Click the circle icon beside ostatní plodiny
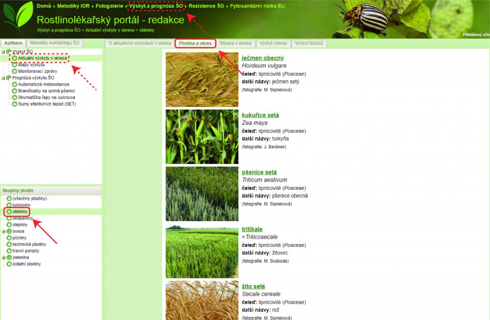This screenshot has height=320, width=490. [9, 264]
